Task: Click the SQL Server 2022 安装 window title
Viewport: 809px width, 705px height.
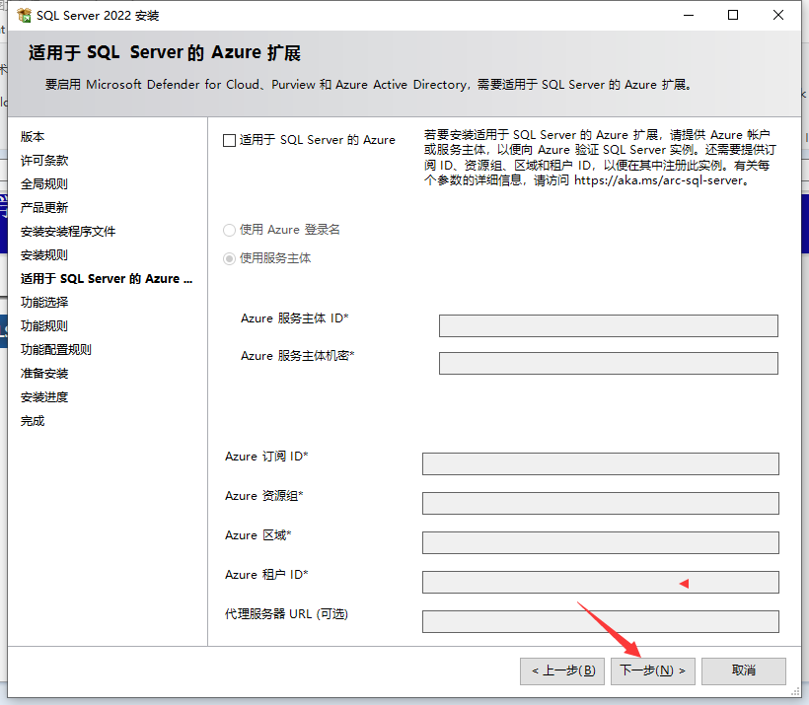Action: [98, 16]
